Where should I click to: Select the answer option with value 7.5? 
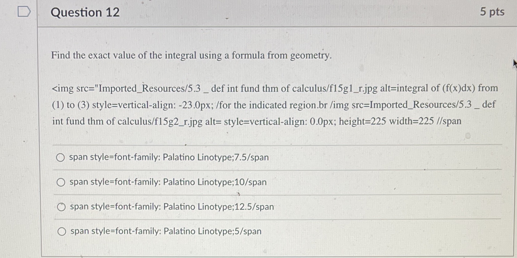coord(61,157)
